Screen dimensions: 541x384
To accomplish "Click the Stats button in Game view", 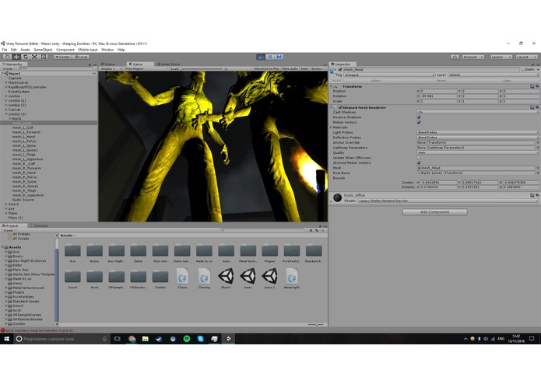I will [304, 69].
